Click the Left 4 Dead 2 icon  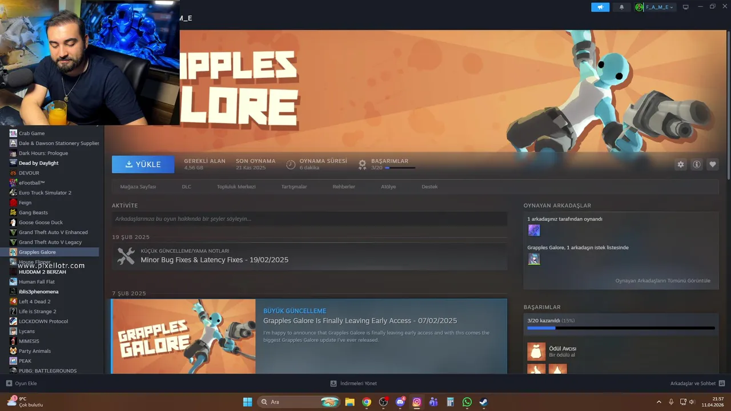13,301
